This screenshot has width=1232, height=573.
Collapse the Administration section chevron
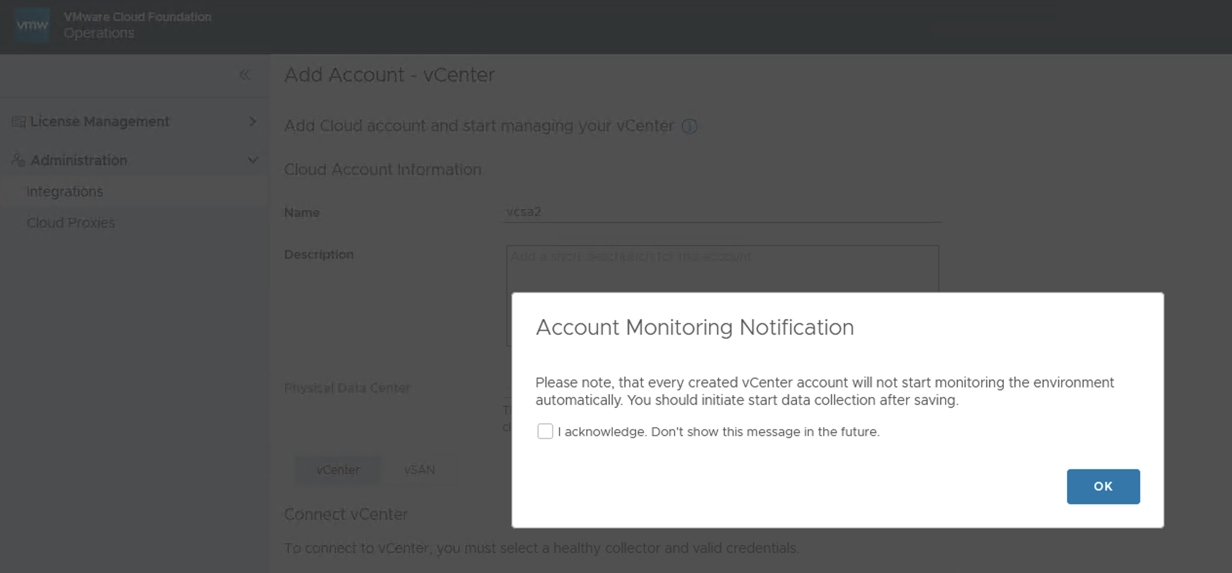coord(253,160)
